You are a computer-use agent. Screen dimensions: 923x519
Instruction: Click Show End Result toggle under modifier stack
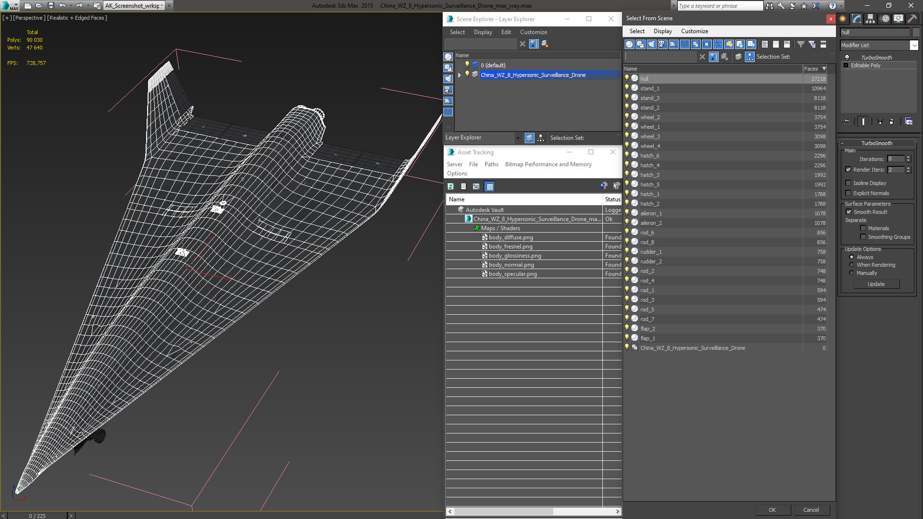click(863, 122)
